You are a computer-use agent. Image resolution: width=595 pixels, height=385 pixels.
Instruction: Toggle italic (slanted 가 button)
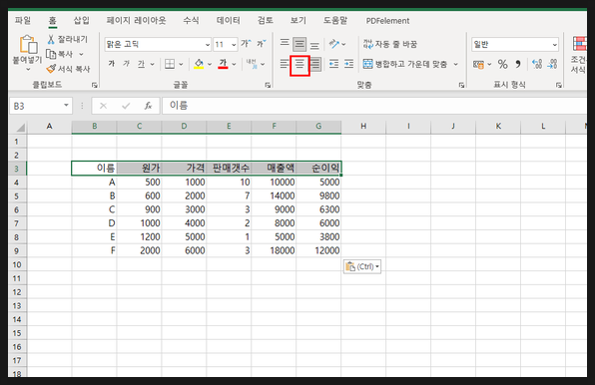pyautogui.click(x=126, y=64)
